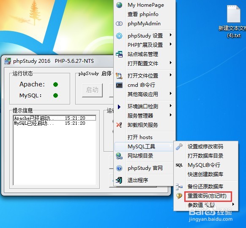246x228 pixels.
Task: Expand the 服务管理器 submenu arrow
Action: click(x=171, y=115)
